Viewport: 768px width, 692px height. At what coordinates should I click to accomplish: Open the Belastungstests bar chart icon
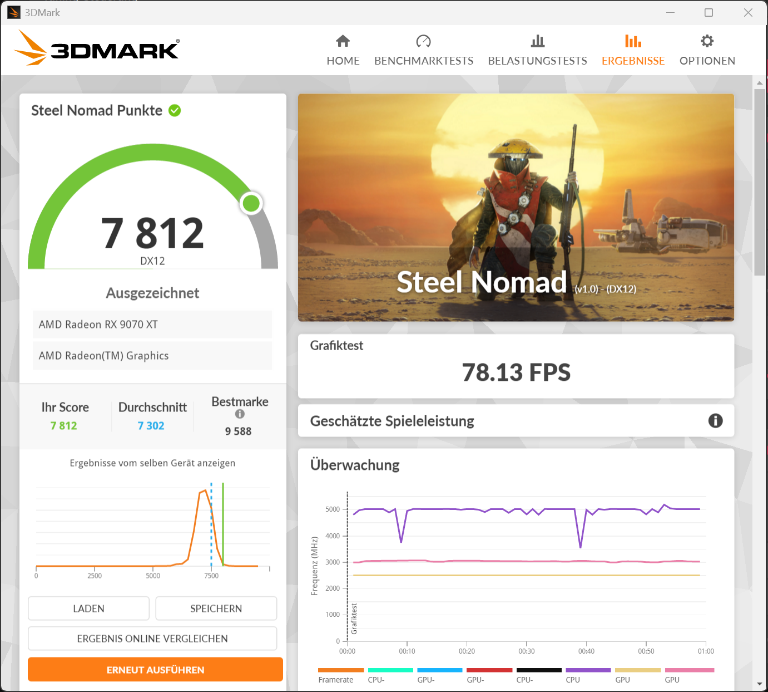coord(537,41)
